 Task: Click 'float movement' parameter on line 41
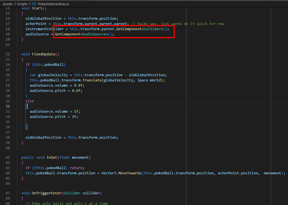74,158
